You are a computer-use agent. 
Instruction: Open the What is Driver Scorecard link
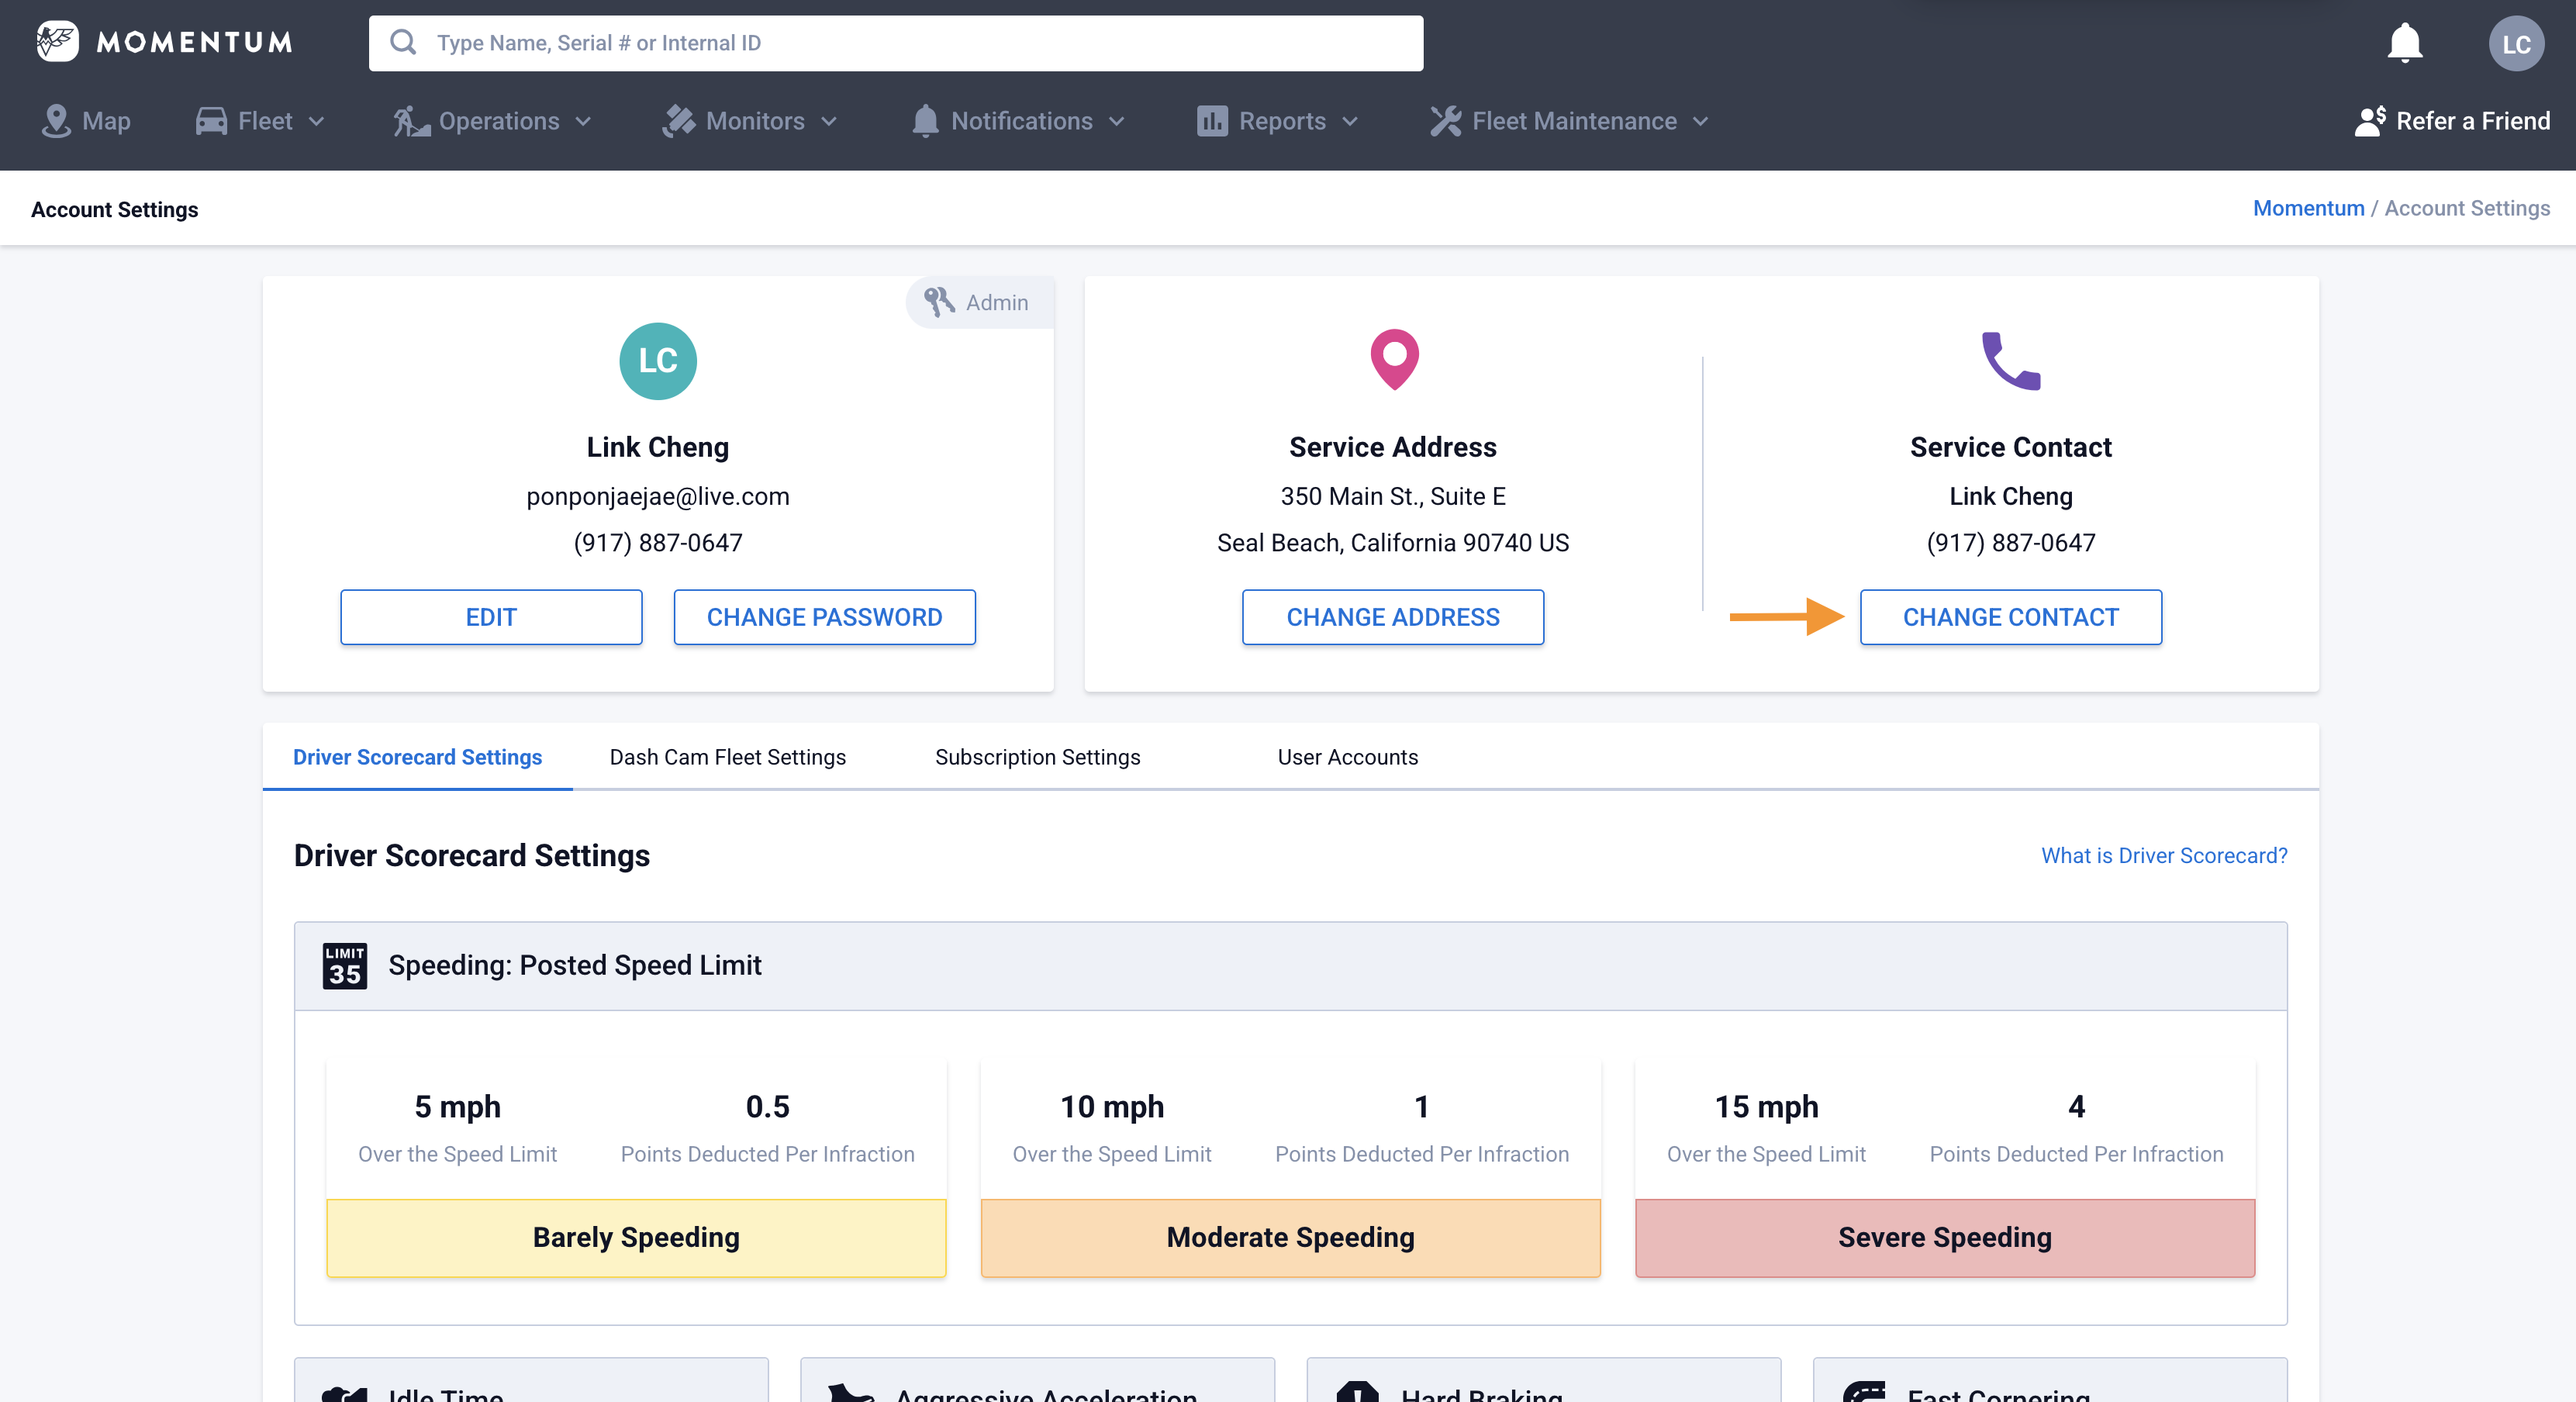[x=2163, y=855]
